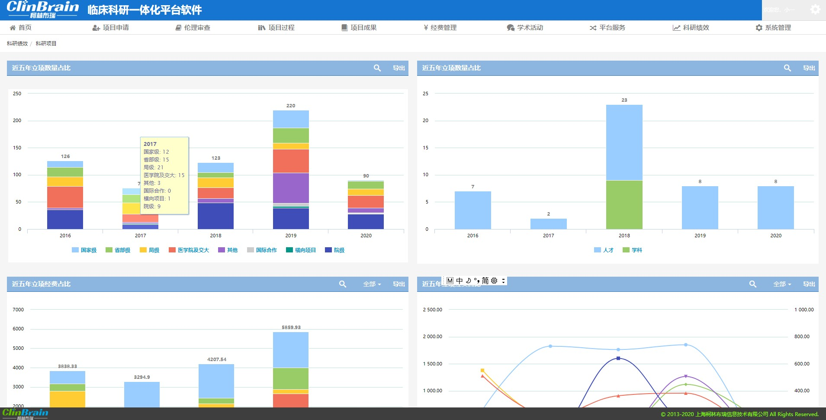Click search icon in bottom-right line chart panel
The image size is (826, 420).
click(753, 284)
